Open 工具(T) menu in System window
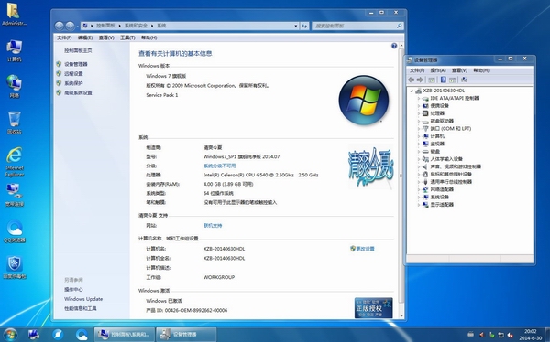 click(127, 37)
